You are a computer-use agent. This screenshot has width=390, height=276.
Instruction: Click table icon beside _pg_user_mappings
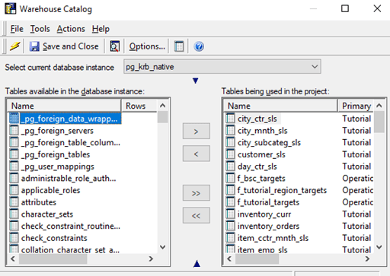point(14,167)
